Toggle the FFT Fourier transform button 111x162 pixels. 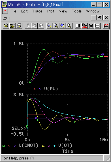tap(84, 25)
